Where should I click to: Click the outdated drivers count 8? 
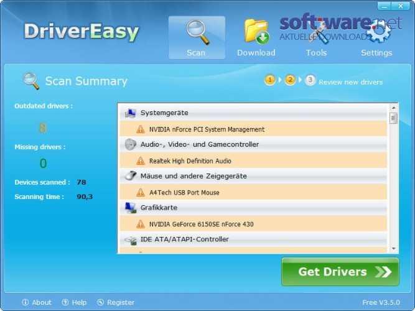pyautogui.click(x=43, y=128)
